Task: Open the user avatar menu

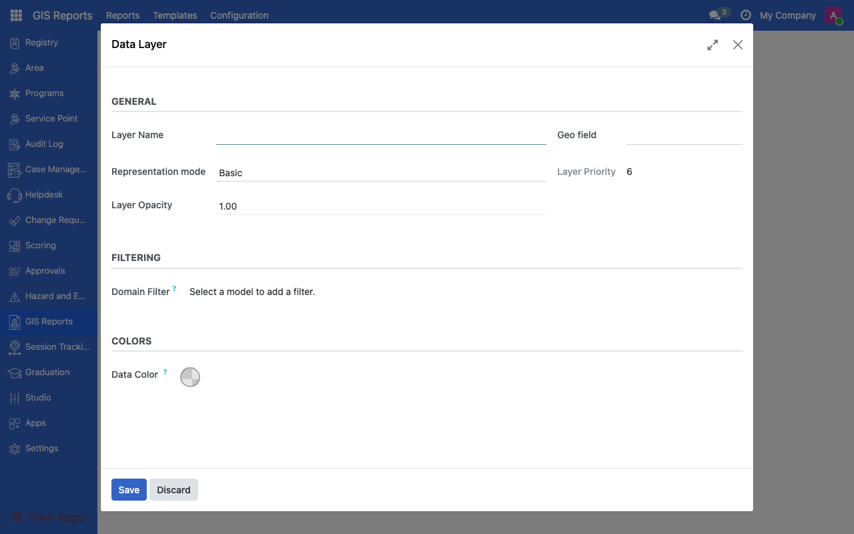Action: pos(833,15)
